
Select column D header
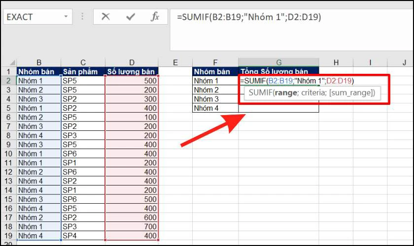point(132,62)
